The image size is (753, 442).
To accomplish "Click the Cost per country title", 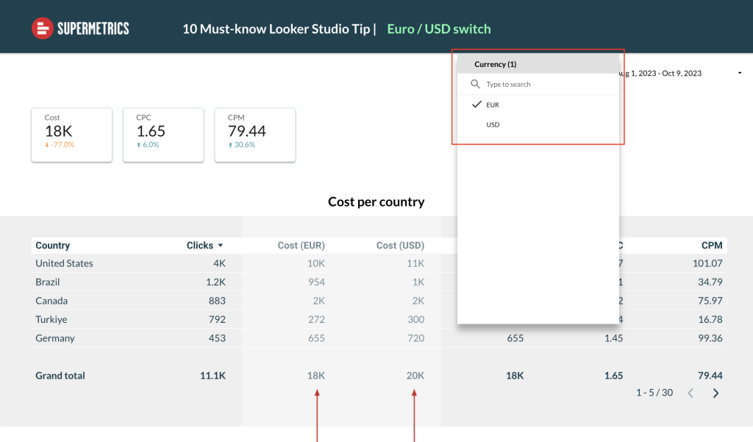I will click(376, 202).
